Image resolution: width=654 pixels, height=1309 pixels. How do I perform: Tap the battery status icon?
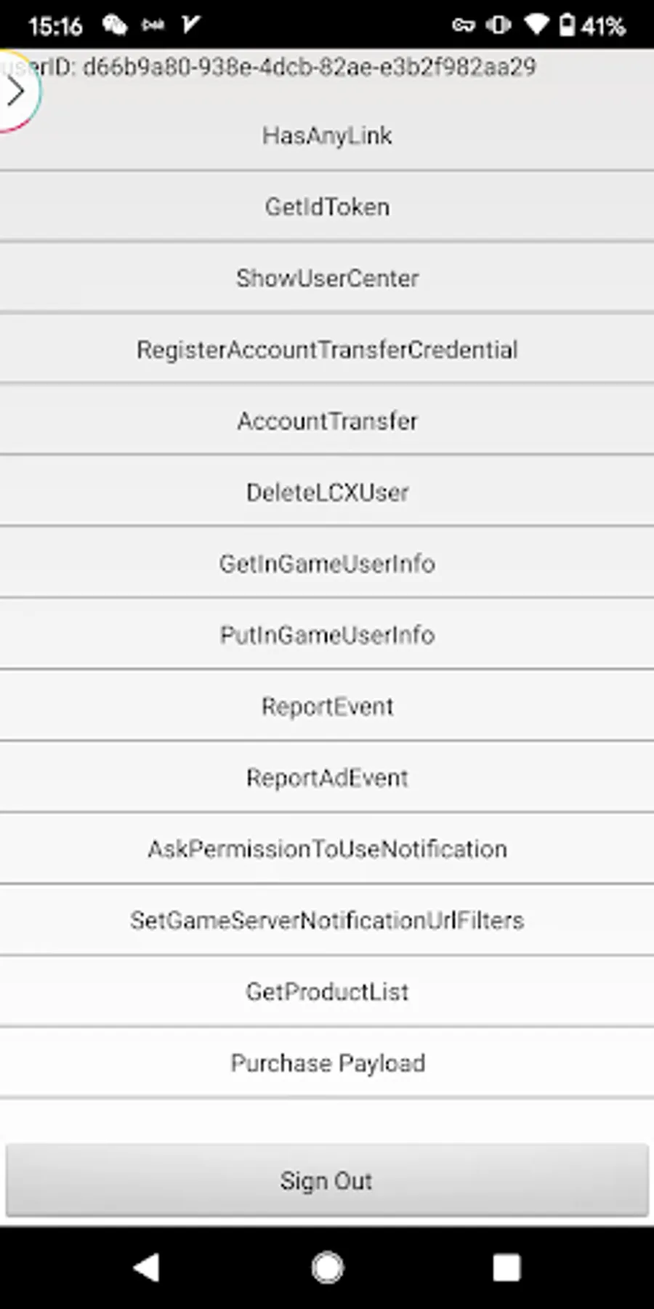(x=567, y=26)
